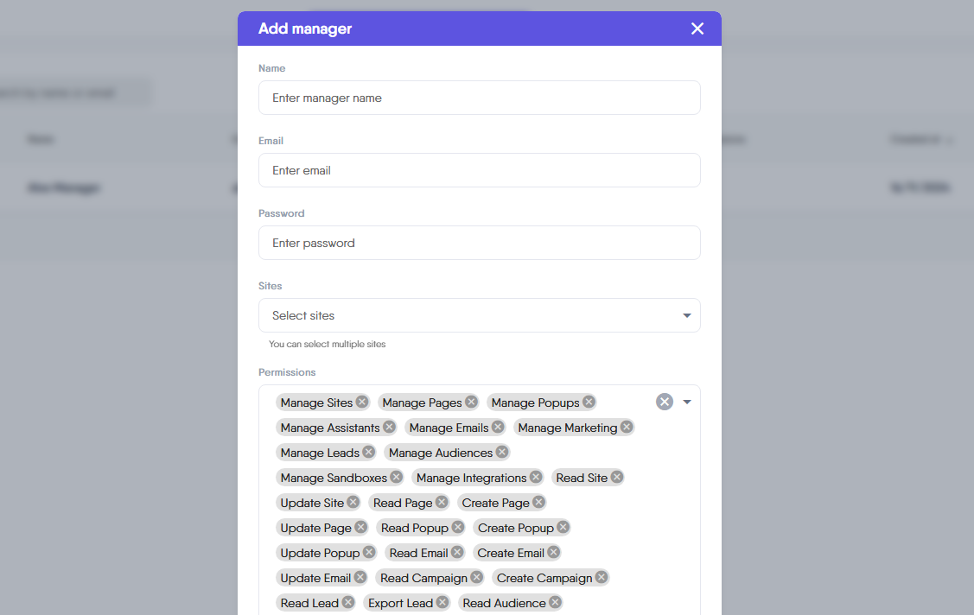Delete the Manage Integrations permission
The height and width of the screenshot is (615, 974).
pyautogui.click(x=536, y=477)
